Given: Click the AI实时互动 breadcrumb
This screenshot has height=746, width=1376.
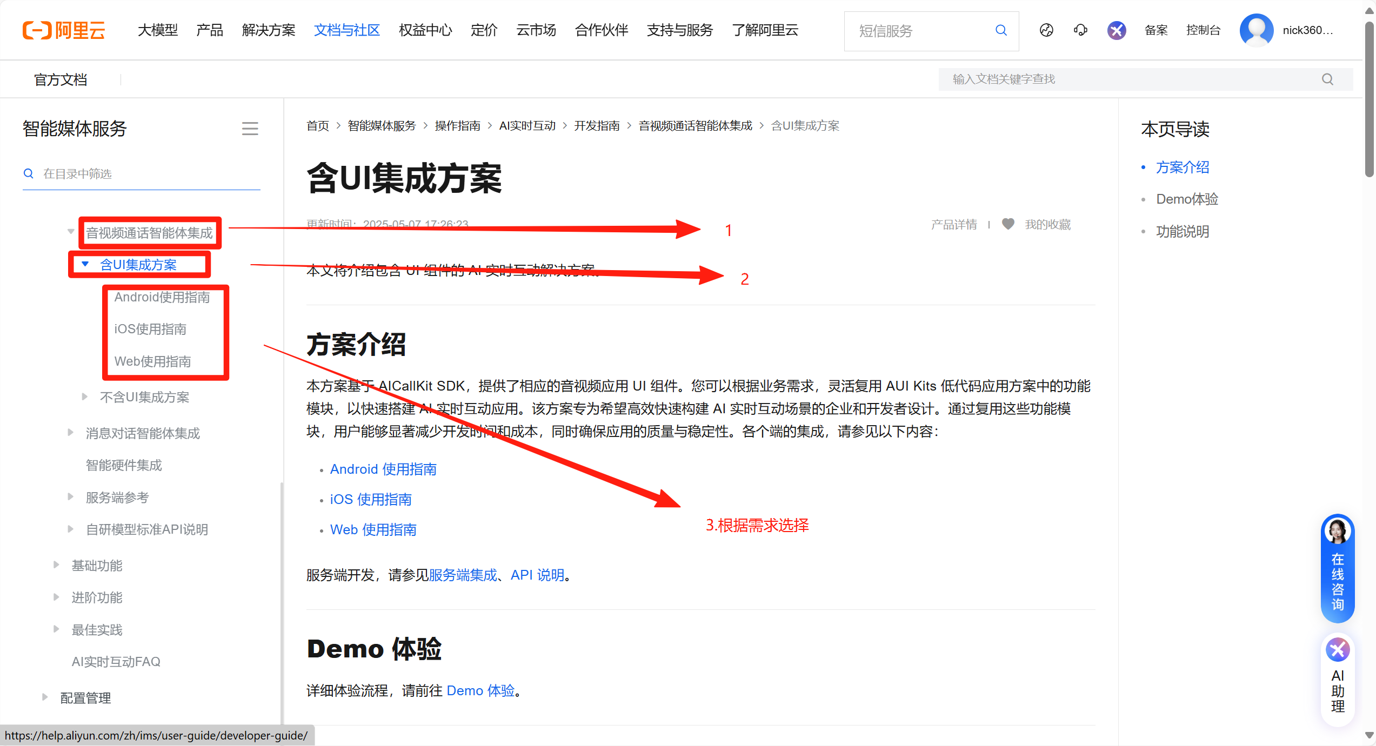Looking at the screenshot, I should point(527,126).
